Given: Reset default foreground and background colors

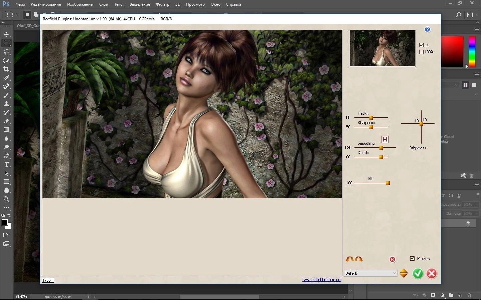Looking at the screenshot, I should (3, 216).
